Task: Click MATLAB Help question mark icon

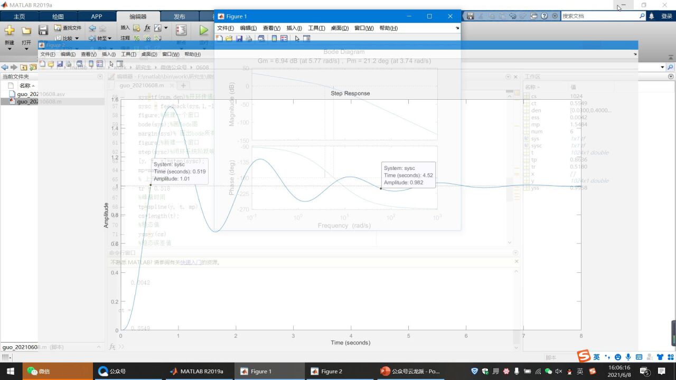Action: [x=544, y=16]
